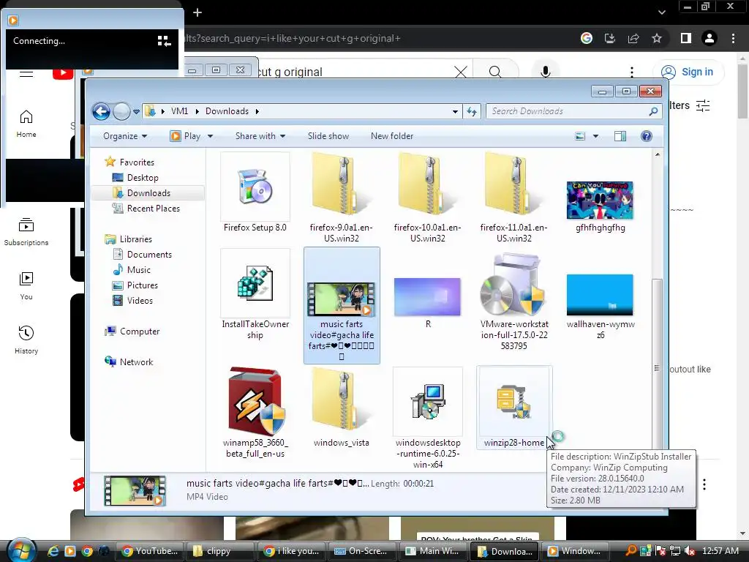Change the Explorer view mode
Screen dimensions: 749x562
580,136
